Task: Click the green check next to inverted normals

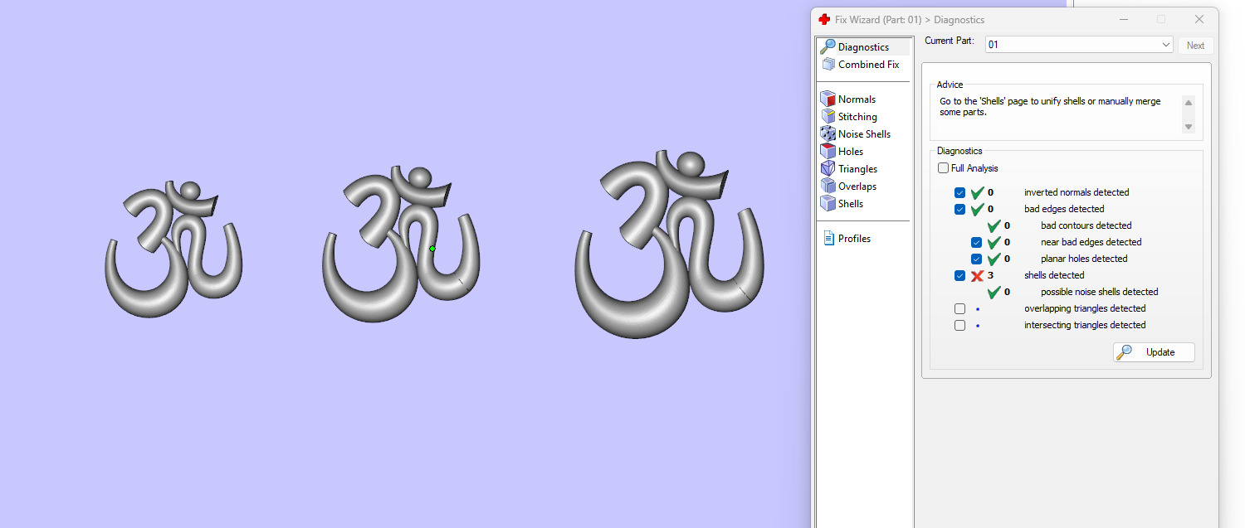Action: [x=977, y=192]
